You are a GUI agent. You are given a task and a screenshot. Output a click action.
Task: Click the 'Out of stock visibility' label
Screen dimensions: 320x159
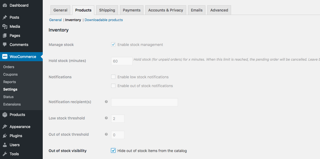[x=68, y=151]
